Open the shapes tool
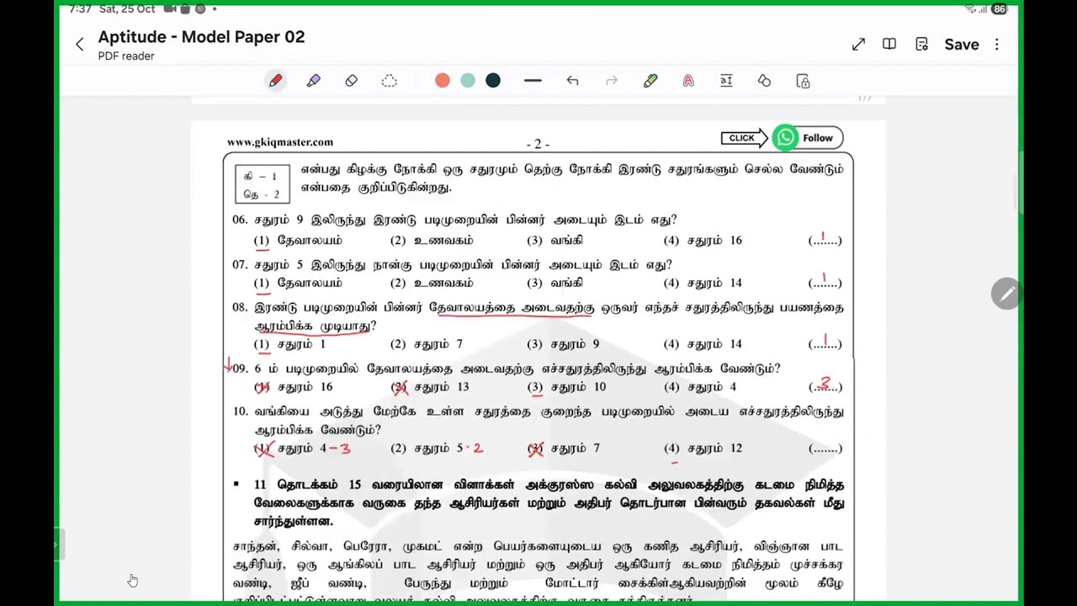This screenshot has height=606, width=1077. click(x=764, y=81)
